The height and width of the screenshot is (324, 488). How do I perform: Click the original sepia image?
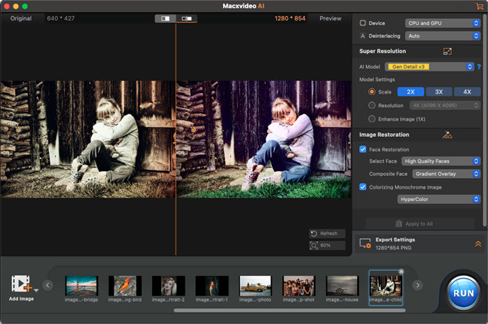(x=88, y=140)
